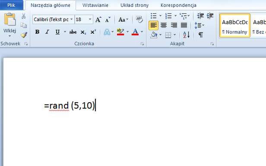Increase font size with grow font icon
Screen dimensions: 266x166
pyautogui.click(x=98, y=20)
